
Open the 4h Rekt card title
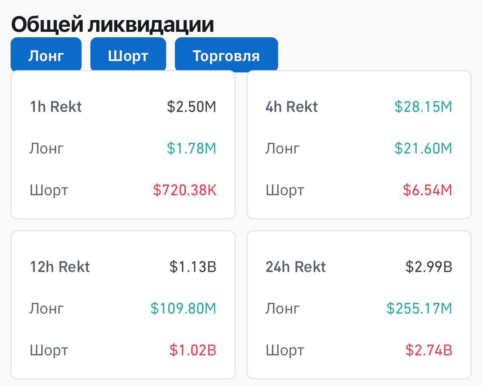(292, 107)
